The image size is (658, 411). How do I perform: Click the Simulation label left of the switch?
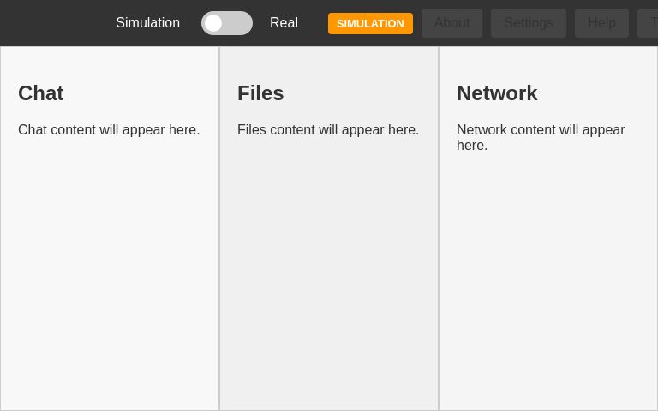click(x=147, y=23)
